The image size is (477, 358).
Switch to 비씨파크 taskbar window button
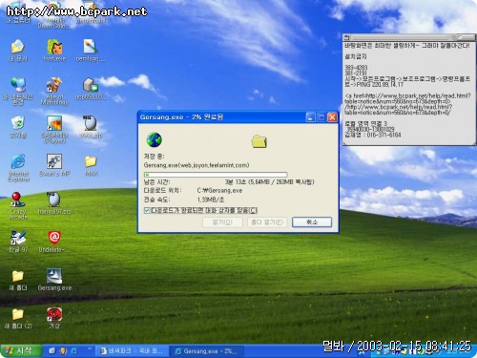pyautogui.click(x=132, y=351)
